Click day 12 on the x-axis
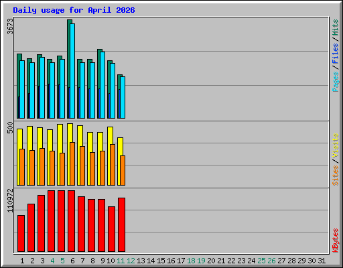Screen dimensions: 343x268 [131, 261]
